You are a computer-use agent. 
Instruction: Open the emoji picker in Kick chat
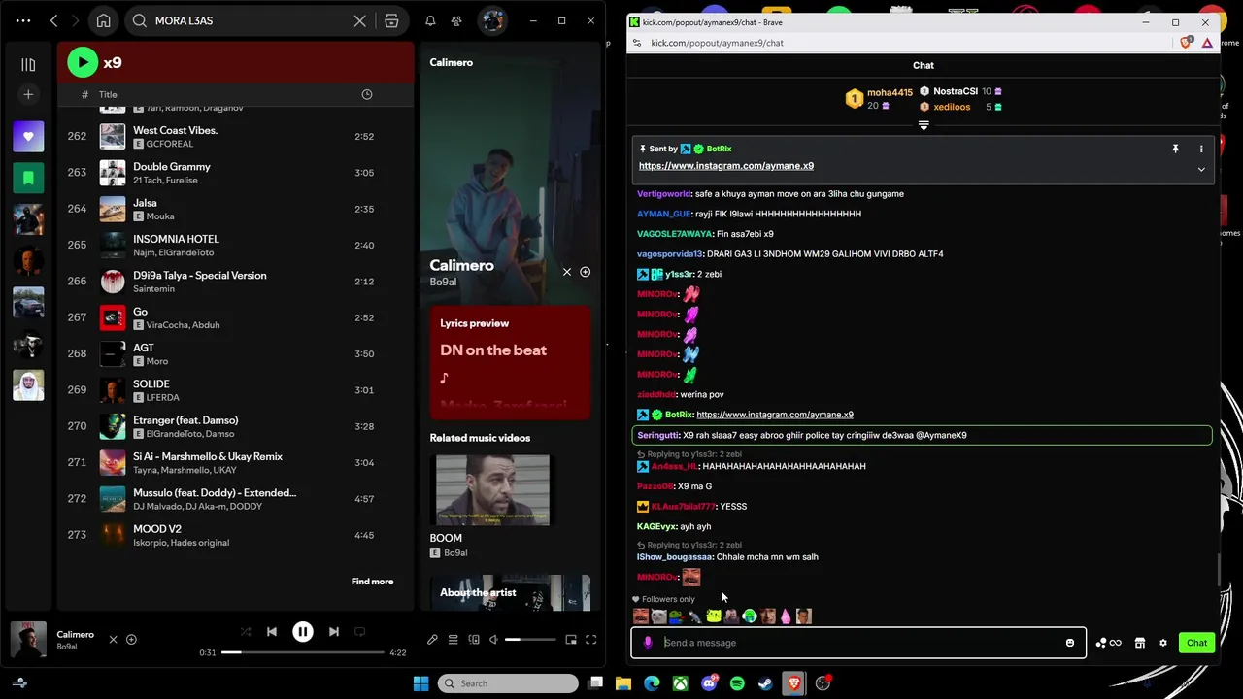coord(1070,643)
